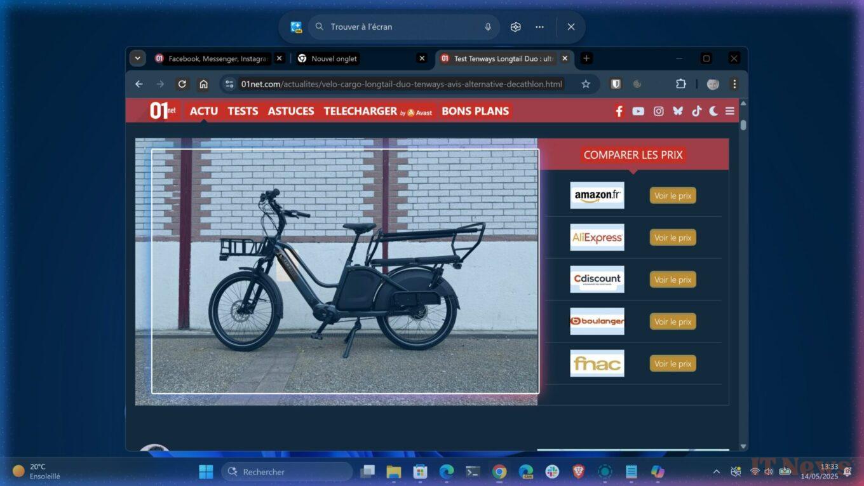Click the 01net.com URL in address bar
The image size is (864, 486).
click(x=402, y=84)
